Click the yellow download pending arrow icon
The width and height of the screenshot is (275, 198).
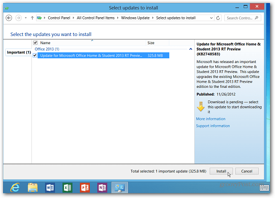[201, 106]
